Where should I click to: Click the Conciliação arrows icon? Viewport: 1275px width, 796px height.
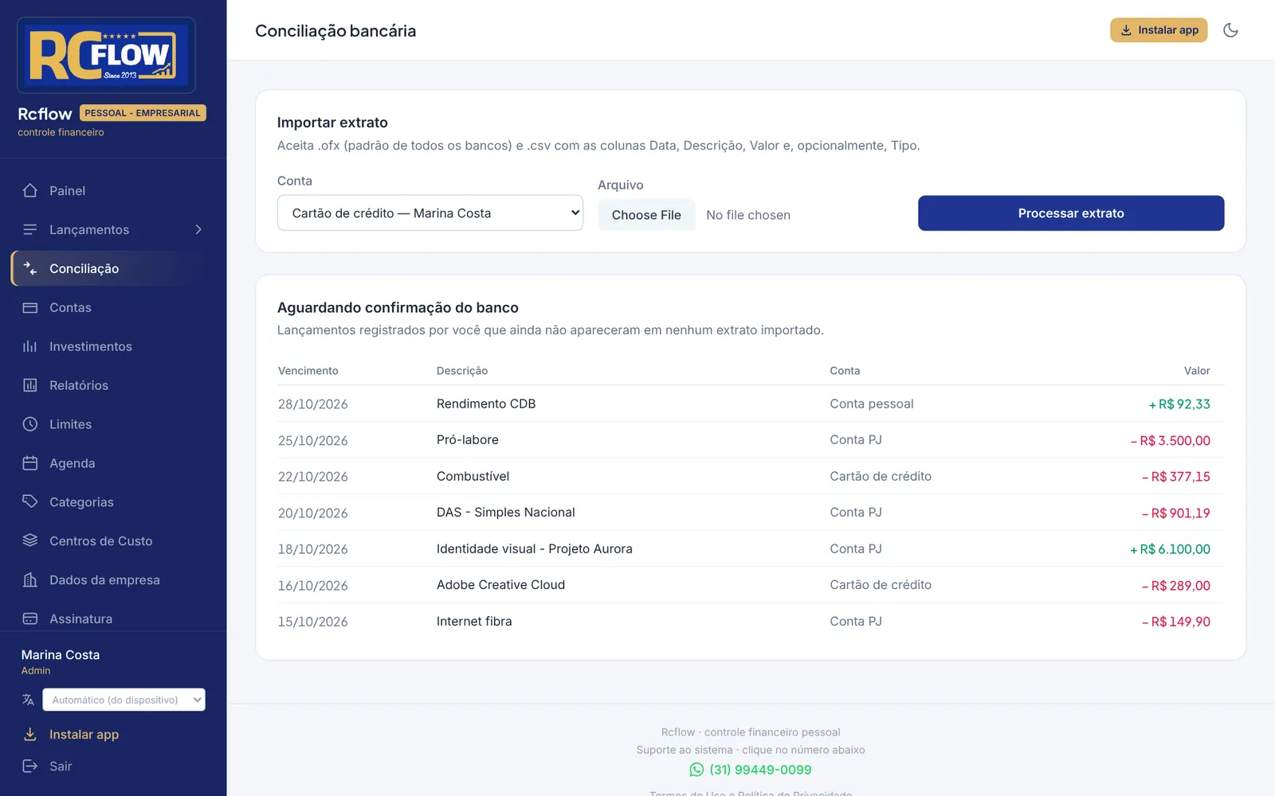[30, 269]
